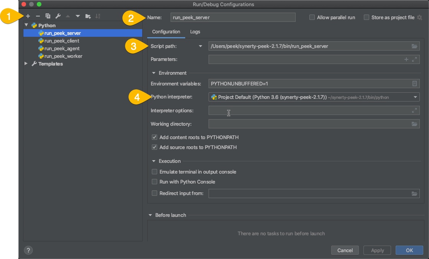Expand the Parameters field with its expand icon
Viewport: 429px width, 259px height.
(x=414, y=59)
